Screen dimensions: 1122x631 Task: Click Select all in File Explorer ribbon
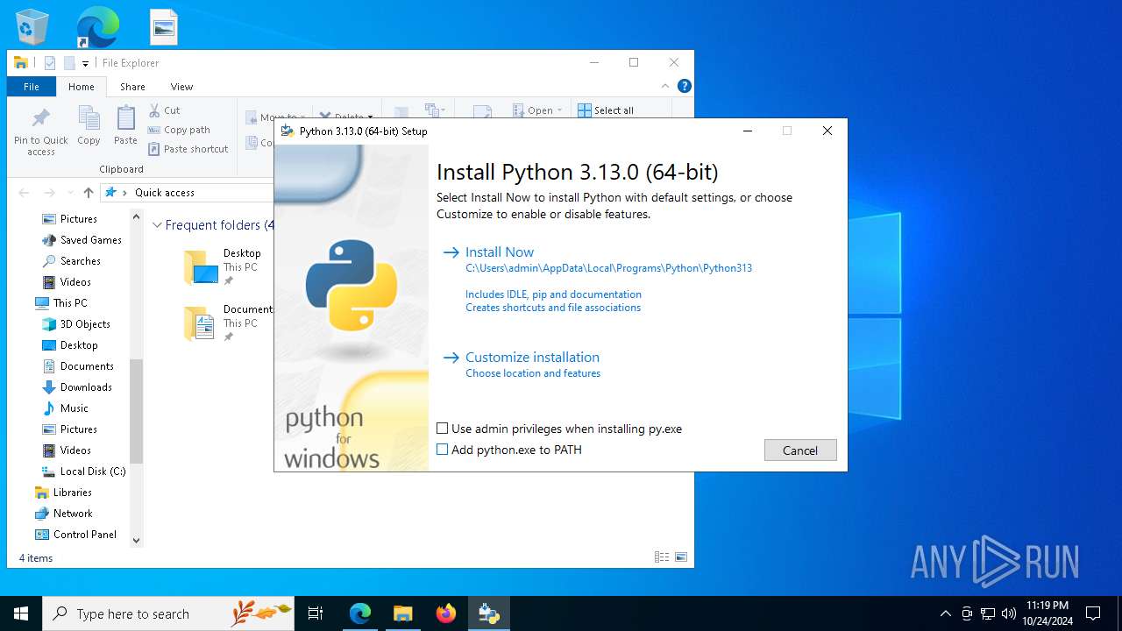605,110
